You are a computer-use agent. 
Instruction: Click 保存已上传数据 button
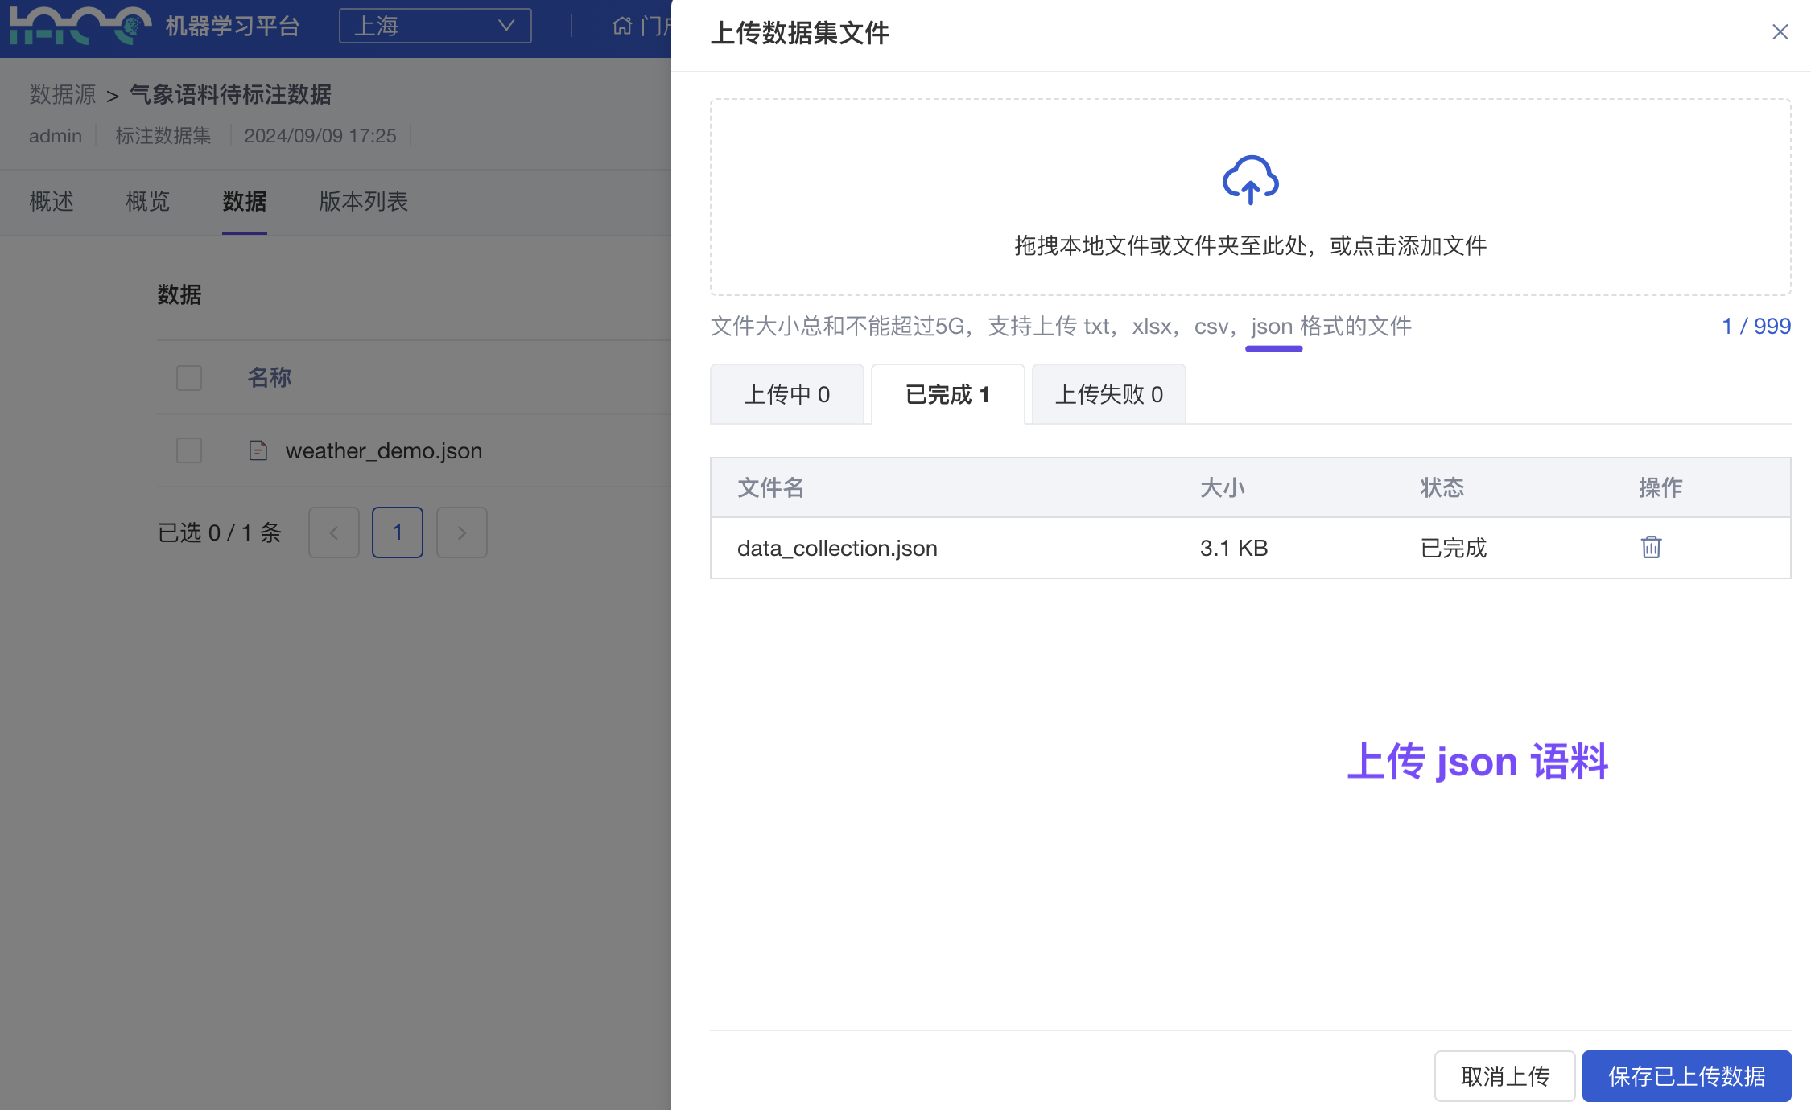(x=1686, y=1076)
